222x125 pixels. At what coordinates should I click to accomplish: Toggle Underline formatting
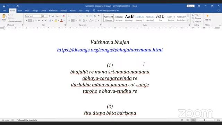[x=33, y=21]
